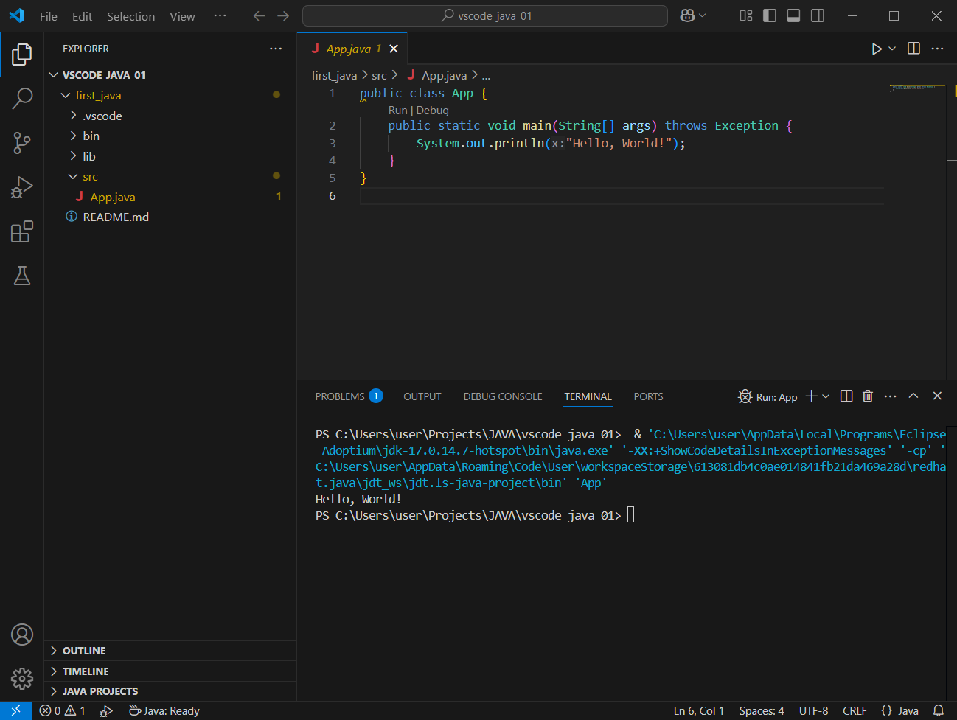Switch to the PORTS tab
The height and width of the screenshot is (720, 957).
coord(648,396)
